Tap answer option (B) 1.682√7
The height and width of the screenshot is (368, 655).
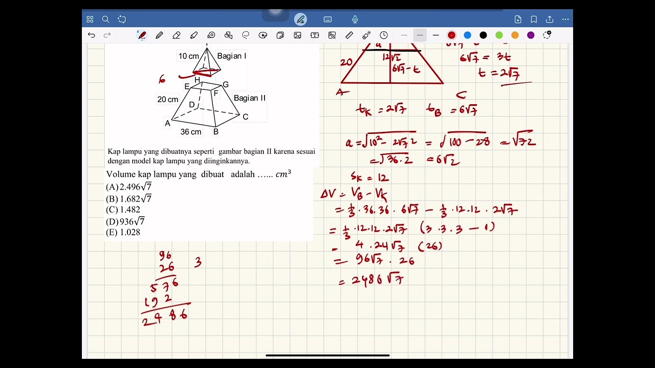click(129, 199)
